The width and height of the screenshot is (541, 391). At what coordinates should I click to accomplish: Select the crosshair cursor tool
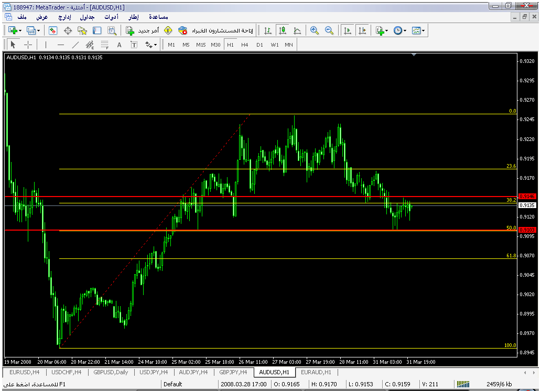(28, 45)
